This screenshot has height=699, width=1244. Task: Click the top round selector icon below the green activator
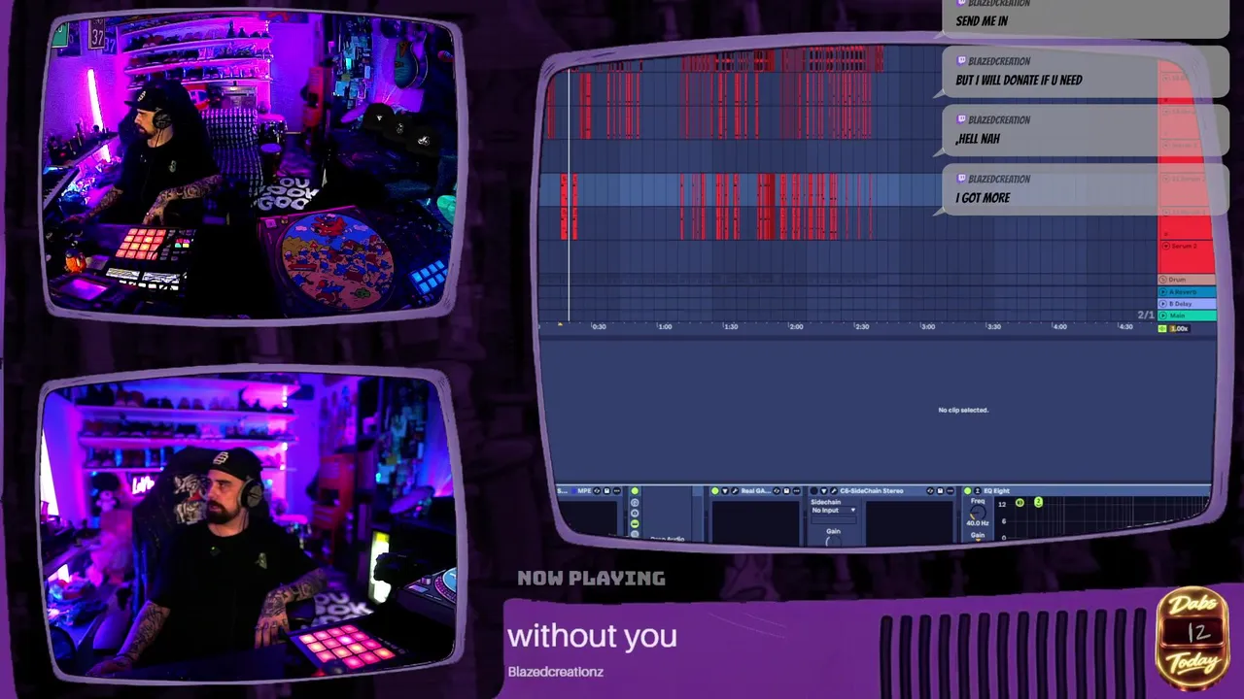[x=635, y=503]
